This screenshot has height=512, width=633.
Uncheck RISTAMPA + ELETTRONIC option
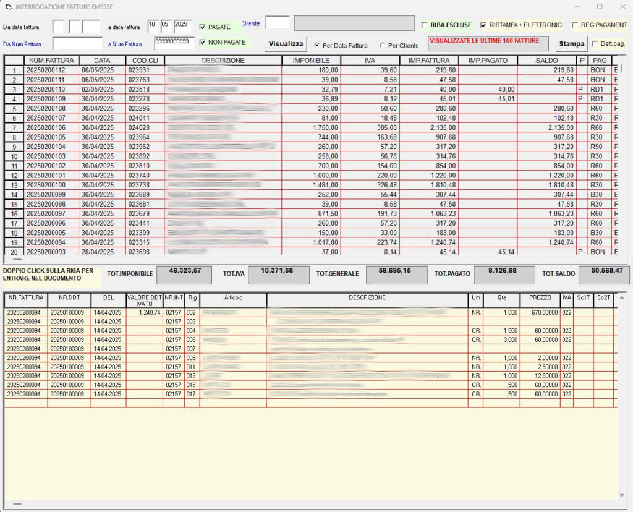tap(483, 25)
